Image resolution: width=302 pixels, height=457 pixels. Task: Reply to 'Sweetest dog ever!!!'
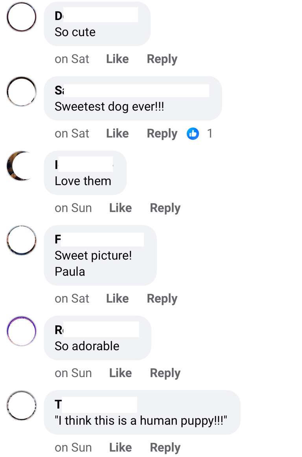point(162,134)
